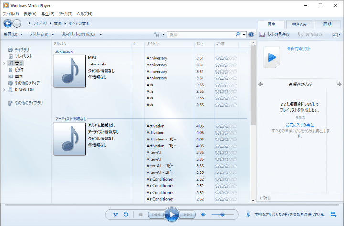The height and width of the screenshot is (226, 344).
Task: Open the 再生(P) menu
Action: (x=48, y=14)
